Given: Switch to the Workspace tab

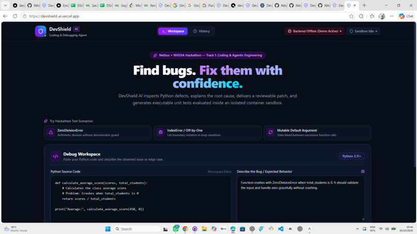Looking at the screenshot, I should pyautogui.click(x=173, y=31).
